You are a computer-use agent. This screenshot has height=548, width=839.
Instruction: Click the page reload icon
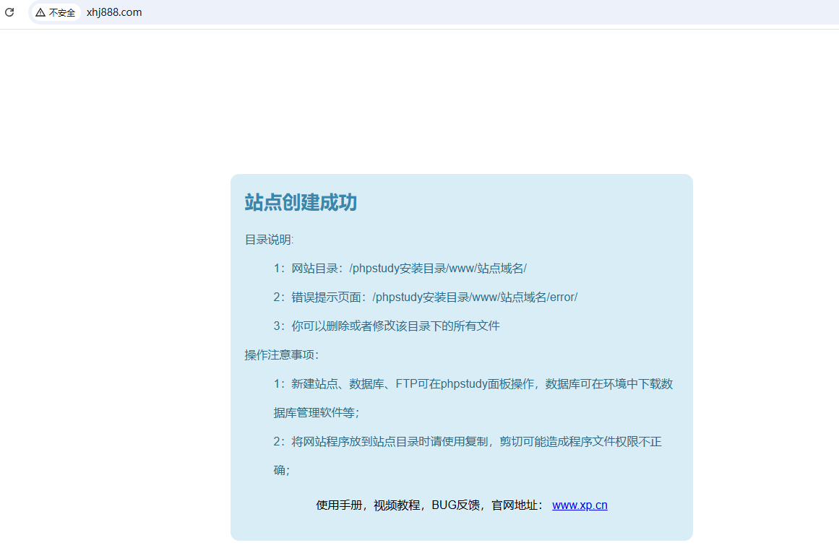[x=9, y=12]
